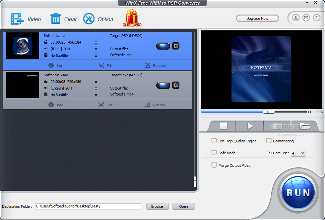Click Open destination folder button
Image resolution: width=325 pixels, height=220 pixels.
point(183,206)
